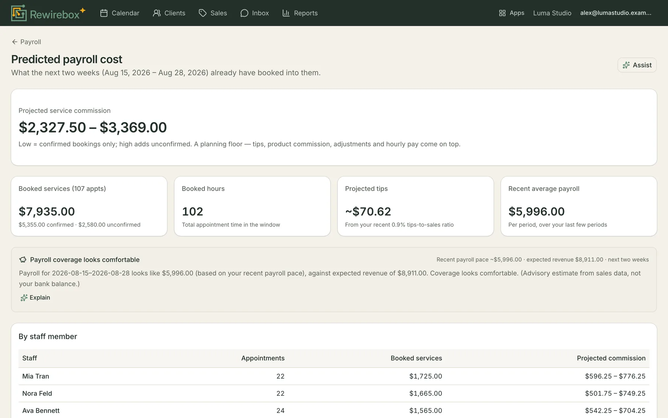Viewport: 668px width, 418px height.
Task: Click Mia Tran's $1,725.00 booked services
Action: click(426, 376)
